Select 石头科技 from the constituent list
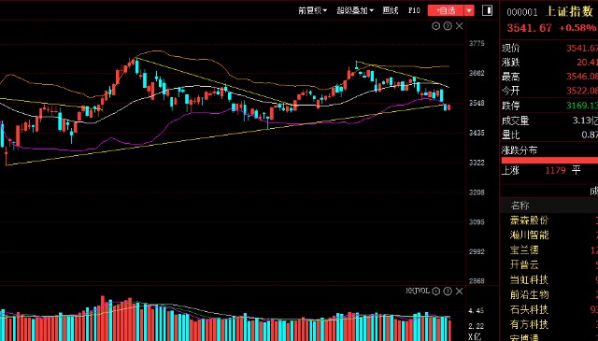Screen dimensions: 598x341 (529, 309)
